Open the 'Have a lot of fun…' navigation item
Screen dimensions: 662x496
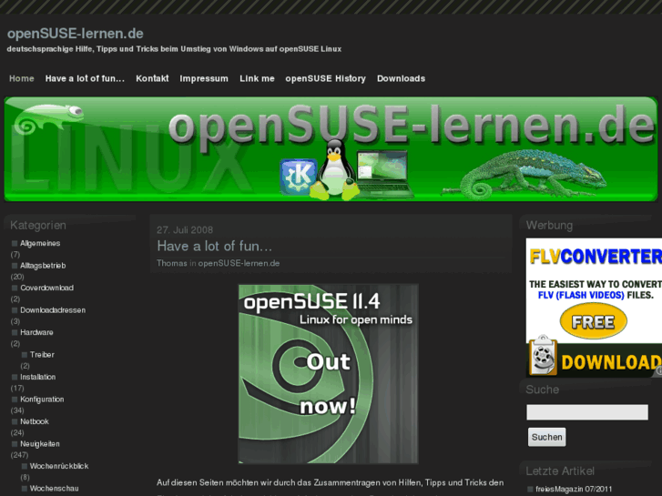point(85,78)
